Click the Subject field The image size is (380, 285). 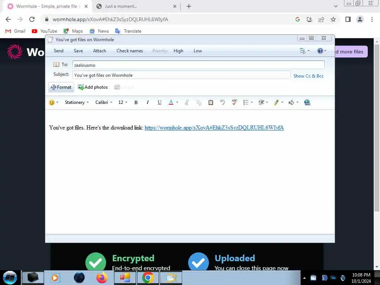coord(181,75)
